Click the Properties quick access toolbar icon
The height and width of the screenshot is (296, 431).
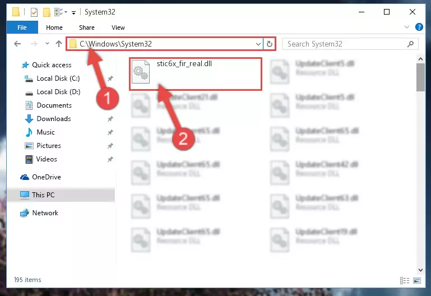(x=34, y=12)
